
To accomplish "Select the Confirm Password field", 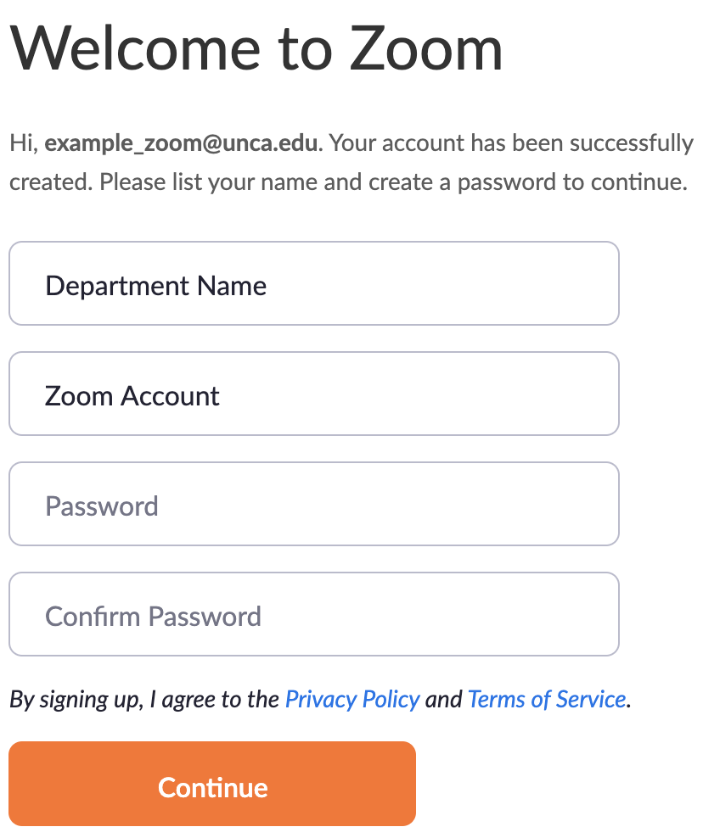I will coord(314,615).
